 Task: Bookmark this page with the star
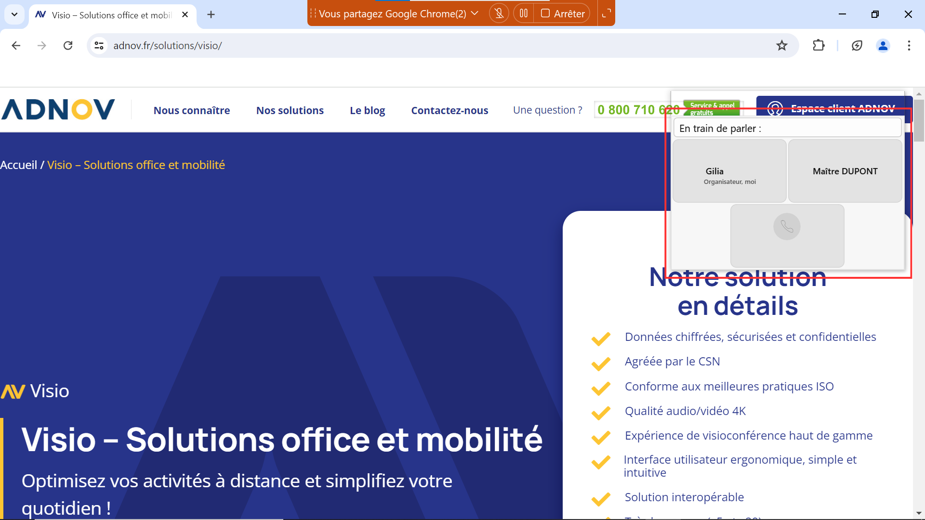click(781, 45)
